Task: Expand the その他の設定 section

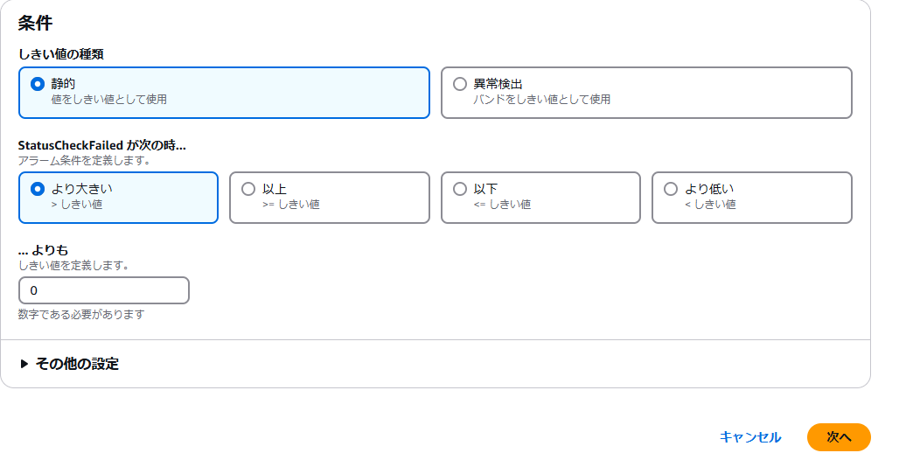Action: pos(70,364)
